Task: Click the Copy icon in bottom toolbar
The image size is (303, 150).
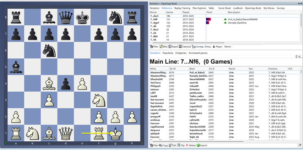Action: point(160,145)
